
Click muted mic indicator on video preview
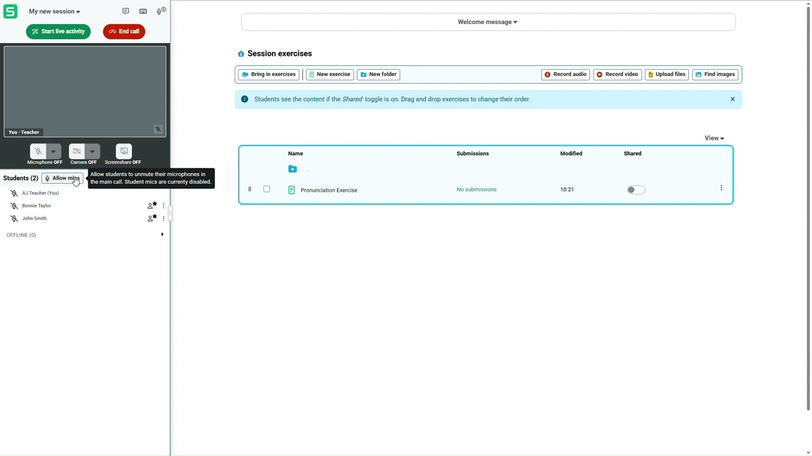pyautogui.click(x=158, y=129)
